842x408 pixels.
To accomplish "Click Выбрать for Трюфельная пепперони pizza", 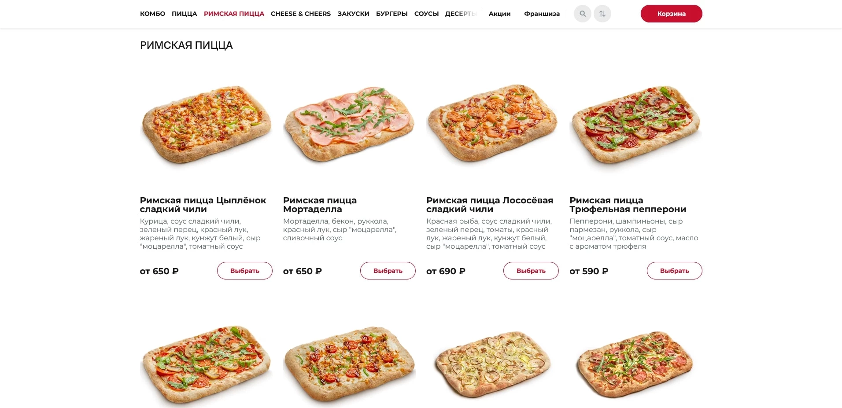I will (x=674, y=271).
